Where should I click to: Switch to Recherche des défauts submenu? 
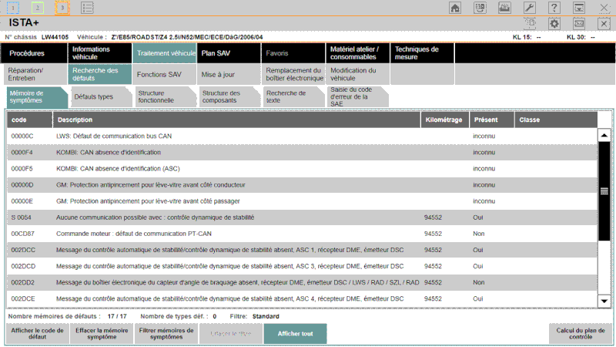[x=100, y=74]
